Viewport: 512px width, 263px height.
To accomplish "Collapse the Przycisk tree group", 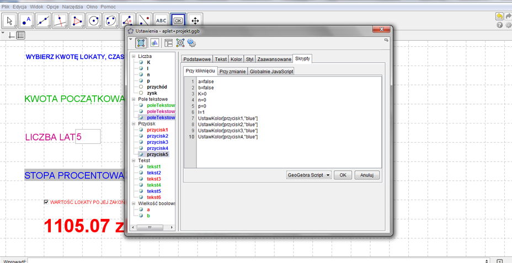I will tap(134, 124).
